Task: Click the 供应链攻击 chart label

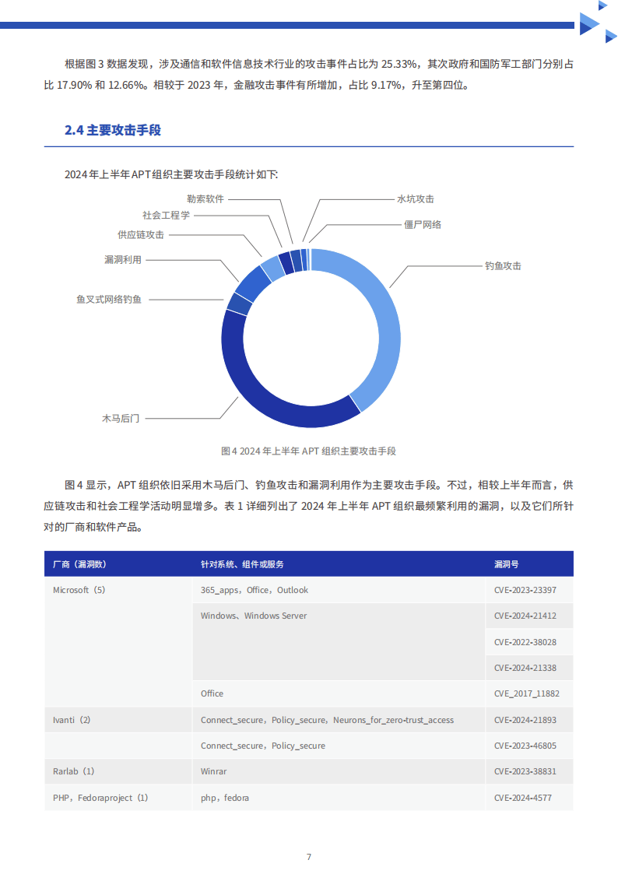Action: pos(141,234)
